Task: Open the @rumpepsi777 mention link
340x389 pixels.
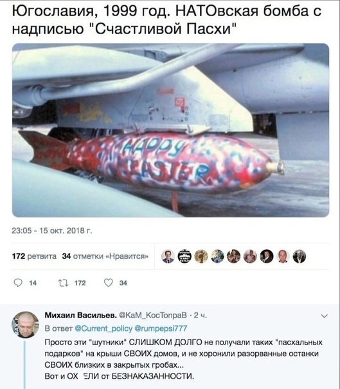Action: tap(161, 328)
